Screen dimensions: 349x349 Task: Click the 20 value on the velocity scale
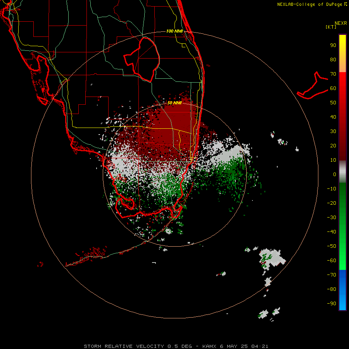tap(333, 145)
